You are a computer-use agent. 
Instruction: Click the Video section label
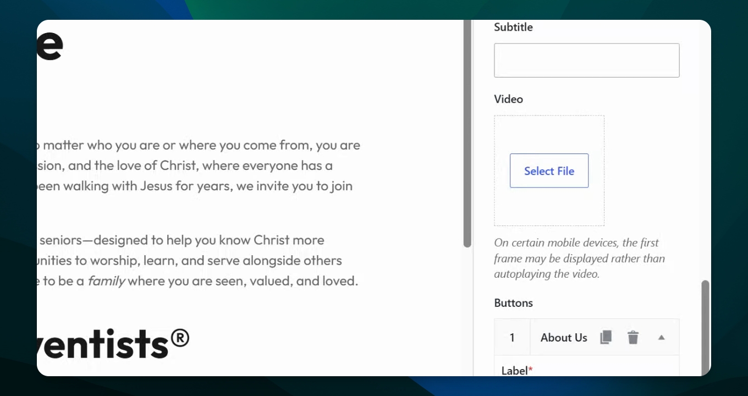[508, 99]
